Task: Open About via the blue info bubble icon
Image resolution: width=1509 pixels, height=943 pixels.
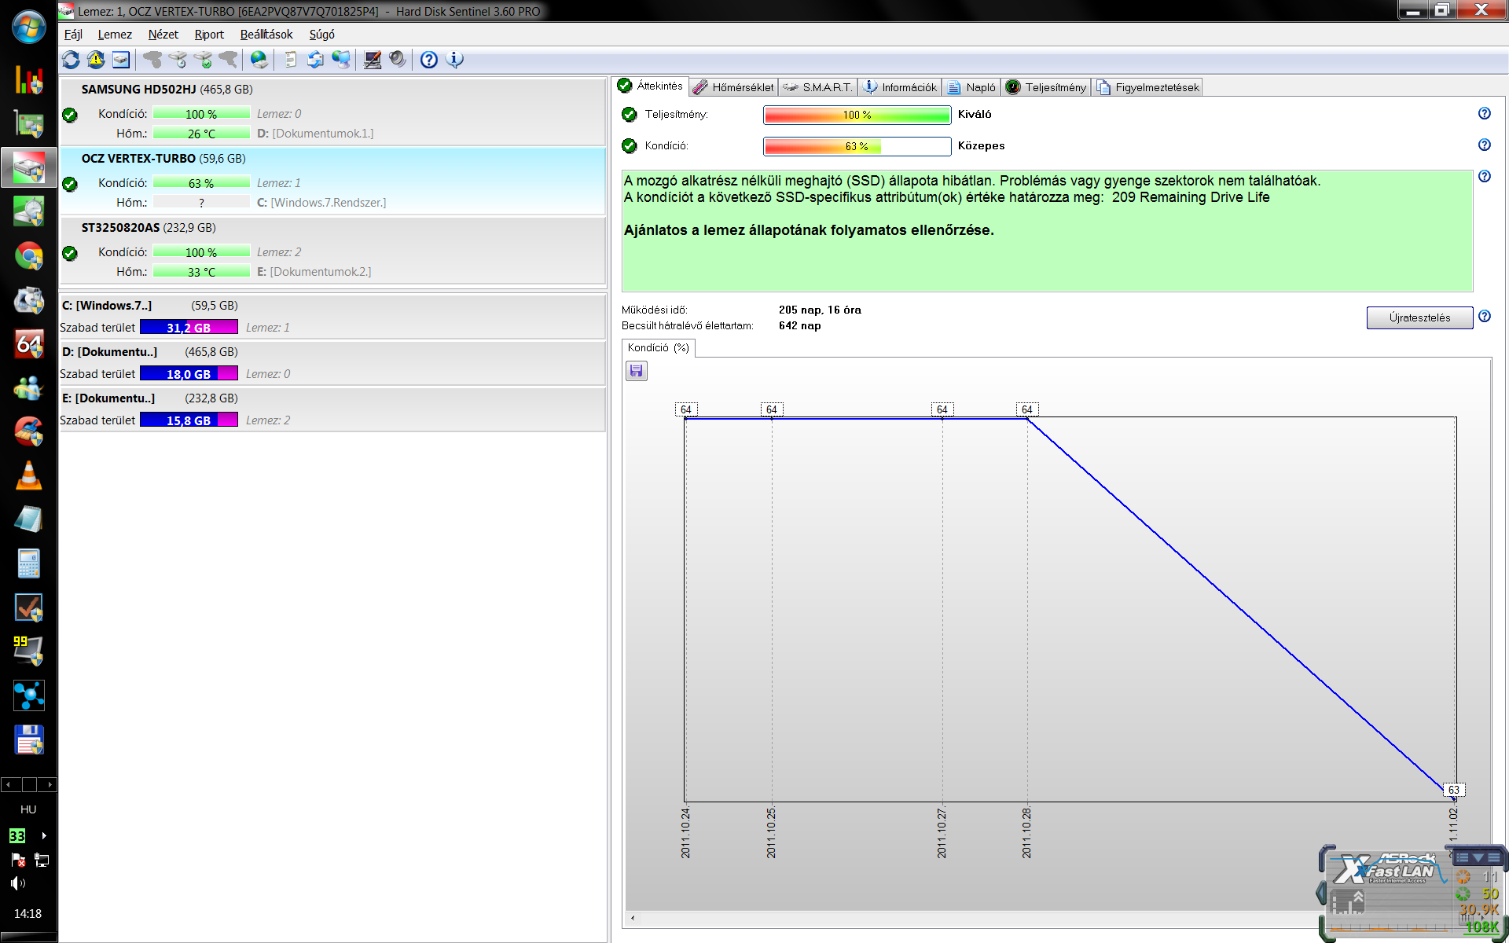Action: pyautogui.click(x=454, y=60)
